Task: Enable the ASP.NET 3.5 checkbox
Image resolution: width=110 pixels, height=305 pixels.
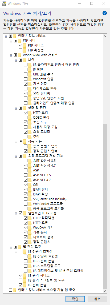Action: coord(26,175)
